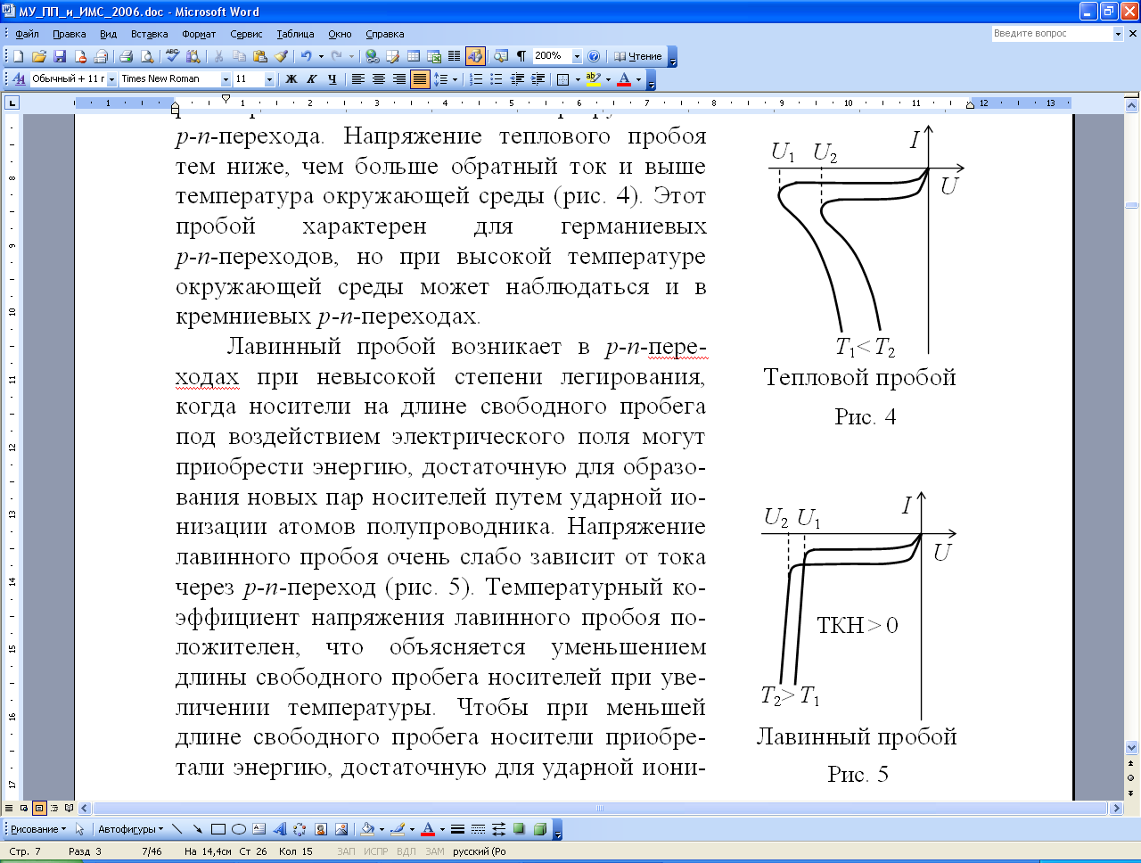Run spelling and grammar check

[172, 56]
